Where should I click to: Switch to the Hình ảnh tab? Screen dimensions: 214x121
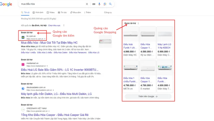(38, 12)
